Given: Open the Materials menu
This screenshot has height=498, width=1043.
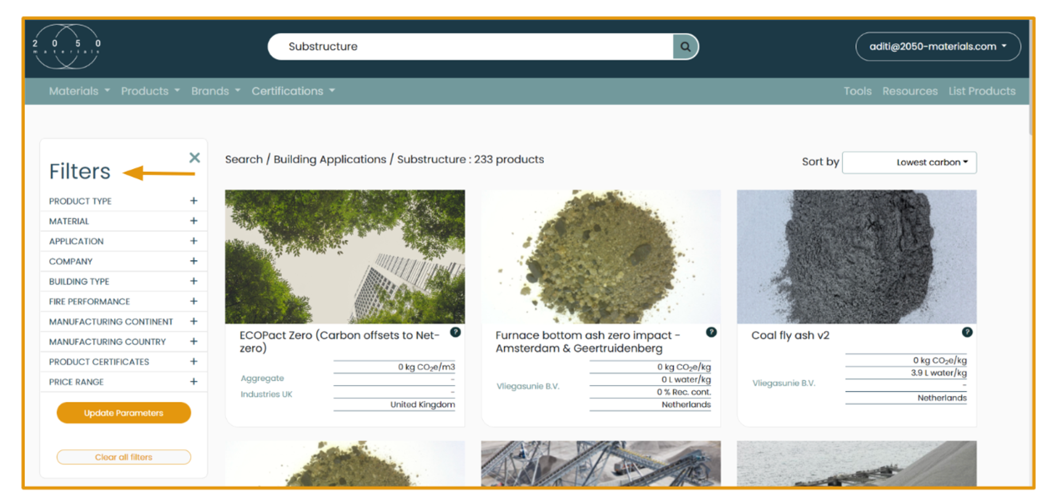Looking at the screenshot, I should click(x=79, y=91).
